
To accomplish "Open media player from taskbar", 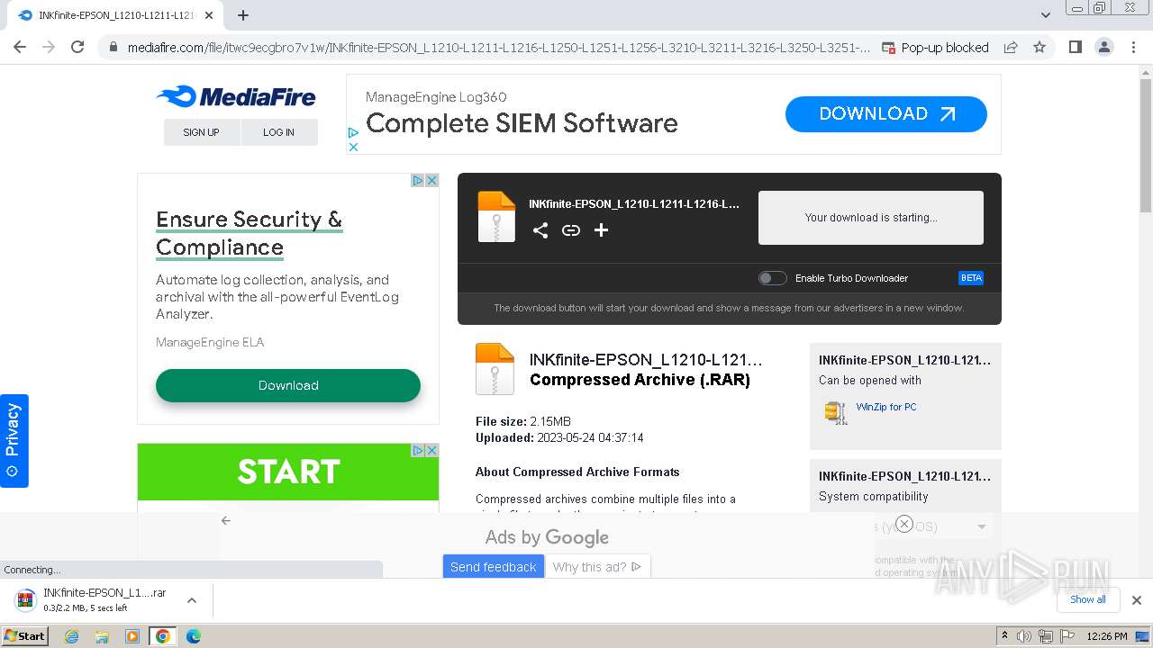I will [x=132, y=636].
